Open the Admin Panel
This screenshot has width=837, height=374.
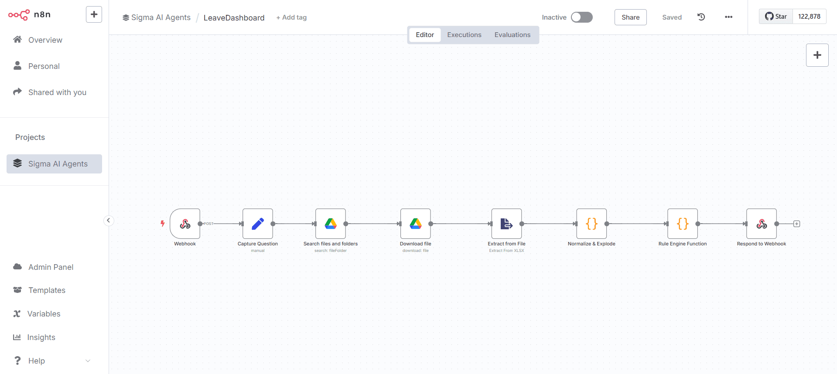click(51, 267)
